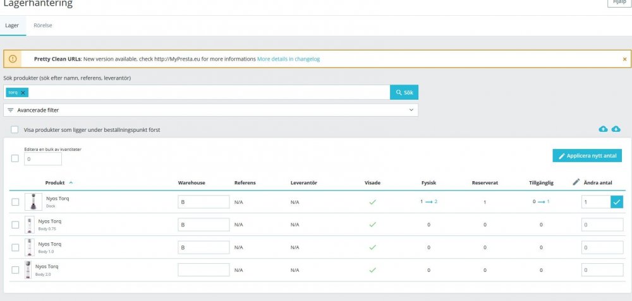Viewport: 632px width, 301px height.
Task: Dismiss the Pretty Clean URLs notice
Action: click(624, 59)
